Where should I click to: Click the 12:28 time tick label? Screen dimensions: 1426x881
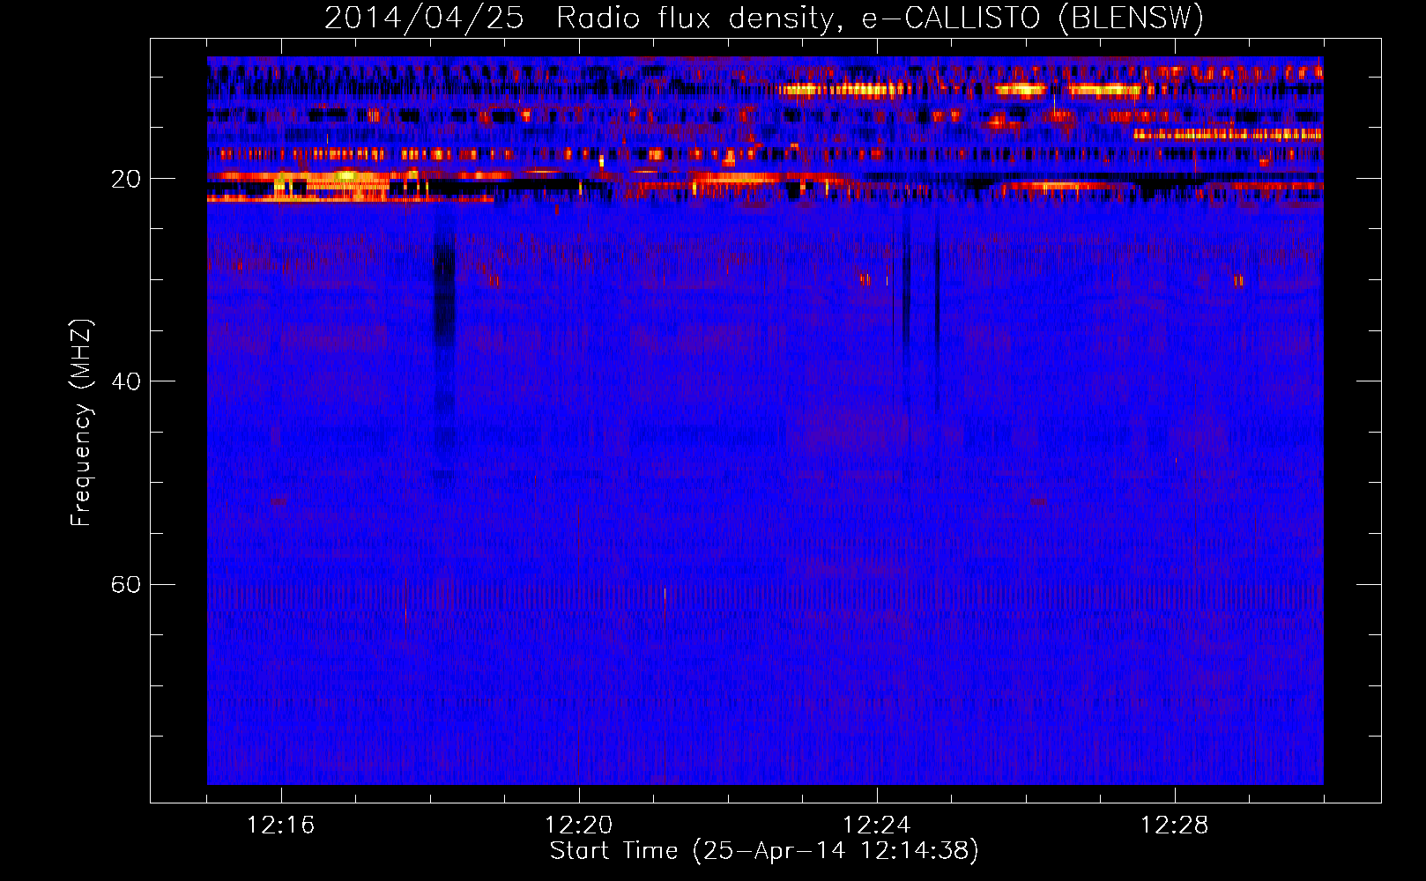1174,825
